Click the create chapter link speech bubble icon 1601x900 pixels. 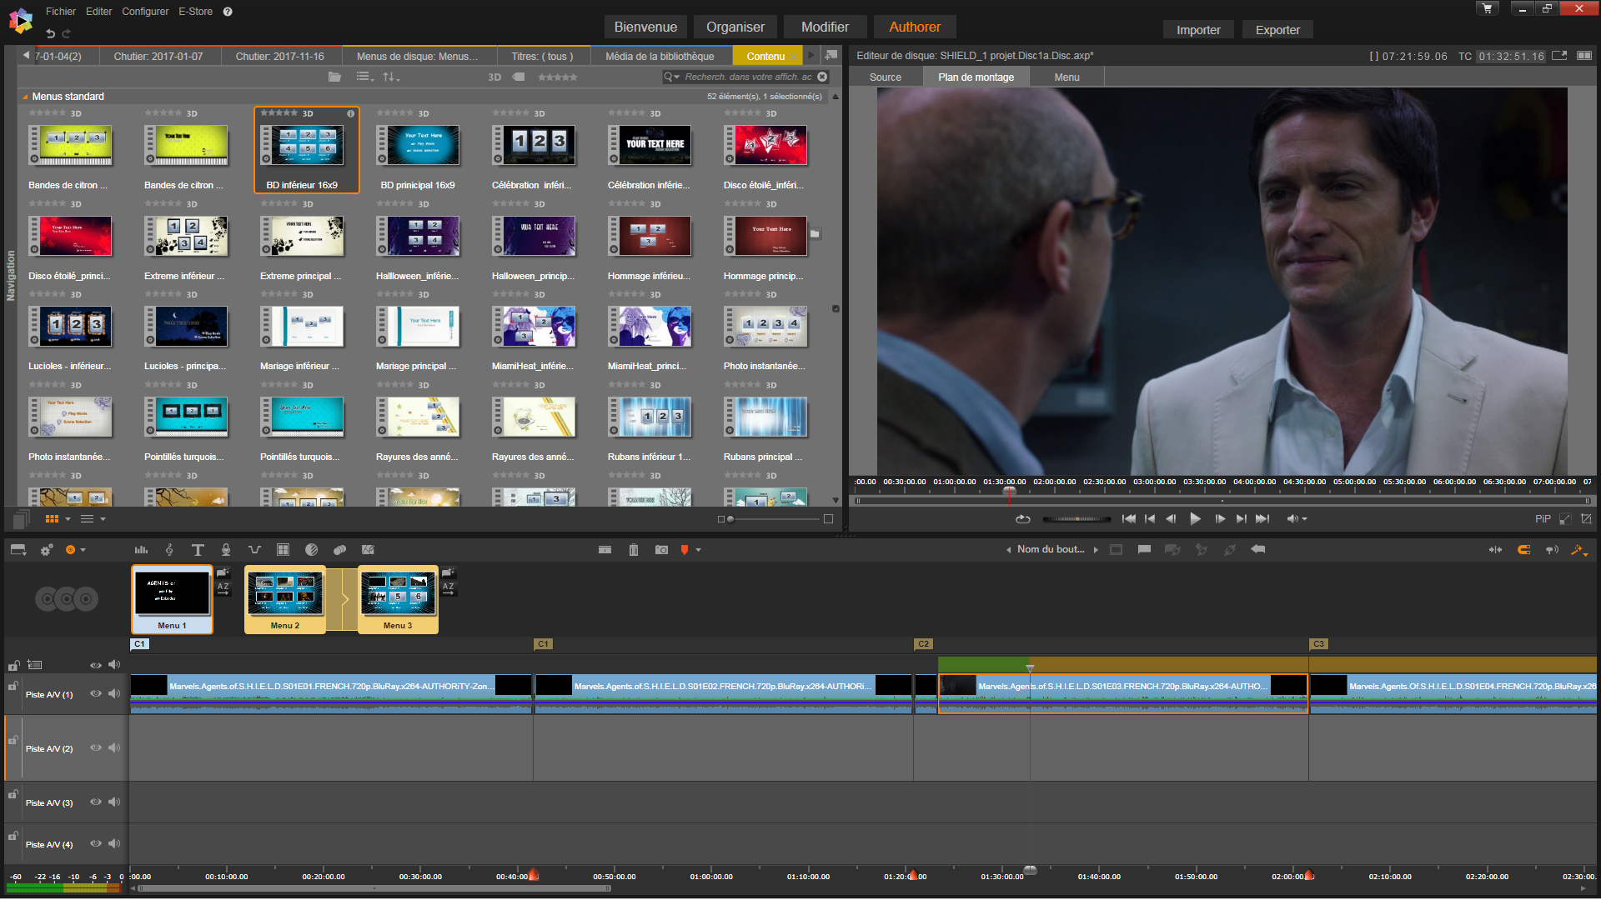(1144, 549)
